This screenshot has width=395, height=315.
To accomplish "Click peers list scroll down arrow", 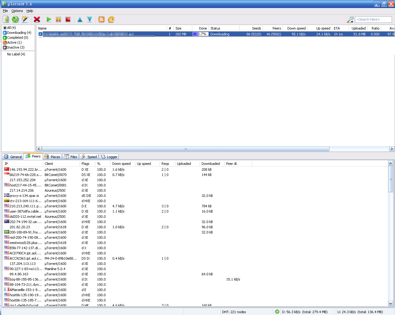I will click(390, 304).
